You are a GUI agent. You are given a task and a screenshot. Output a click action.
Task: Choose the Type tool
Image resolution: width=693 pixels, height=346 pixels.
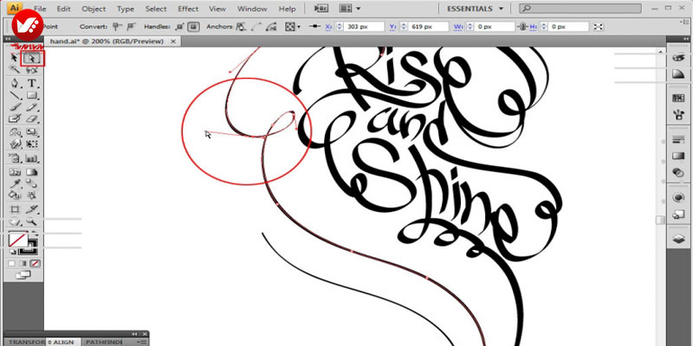coord(32,83)
